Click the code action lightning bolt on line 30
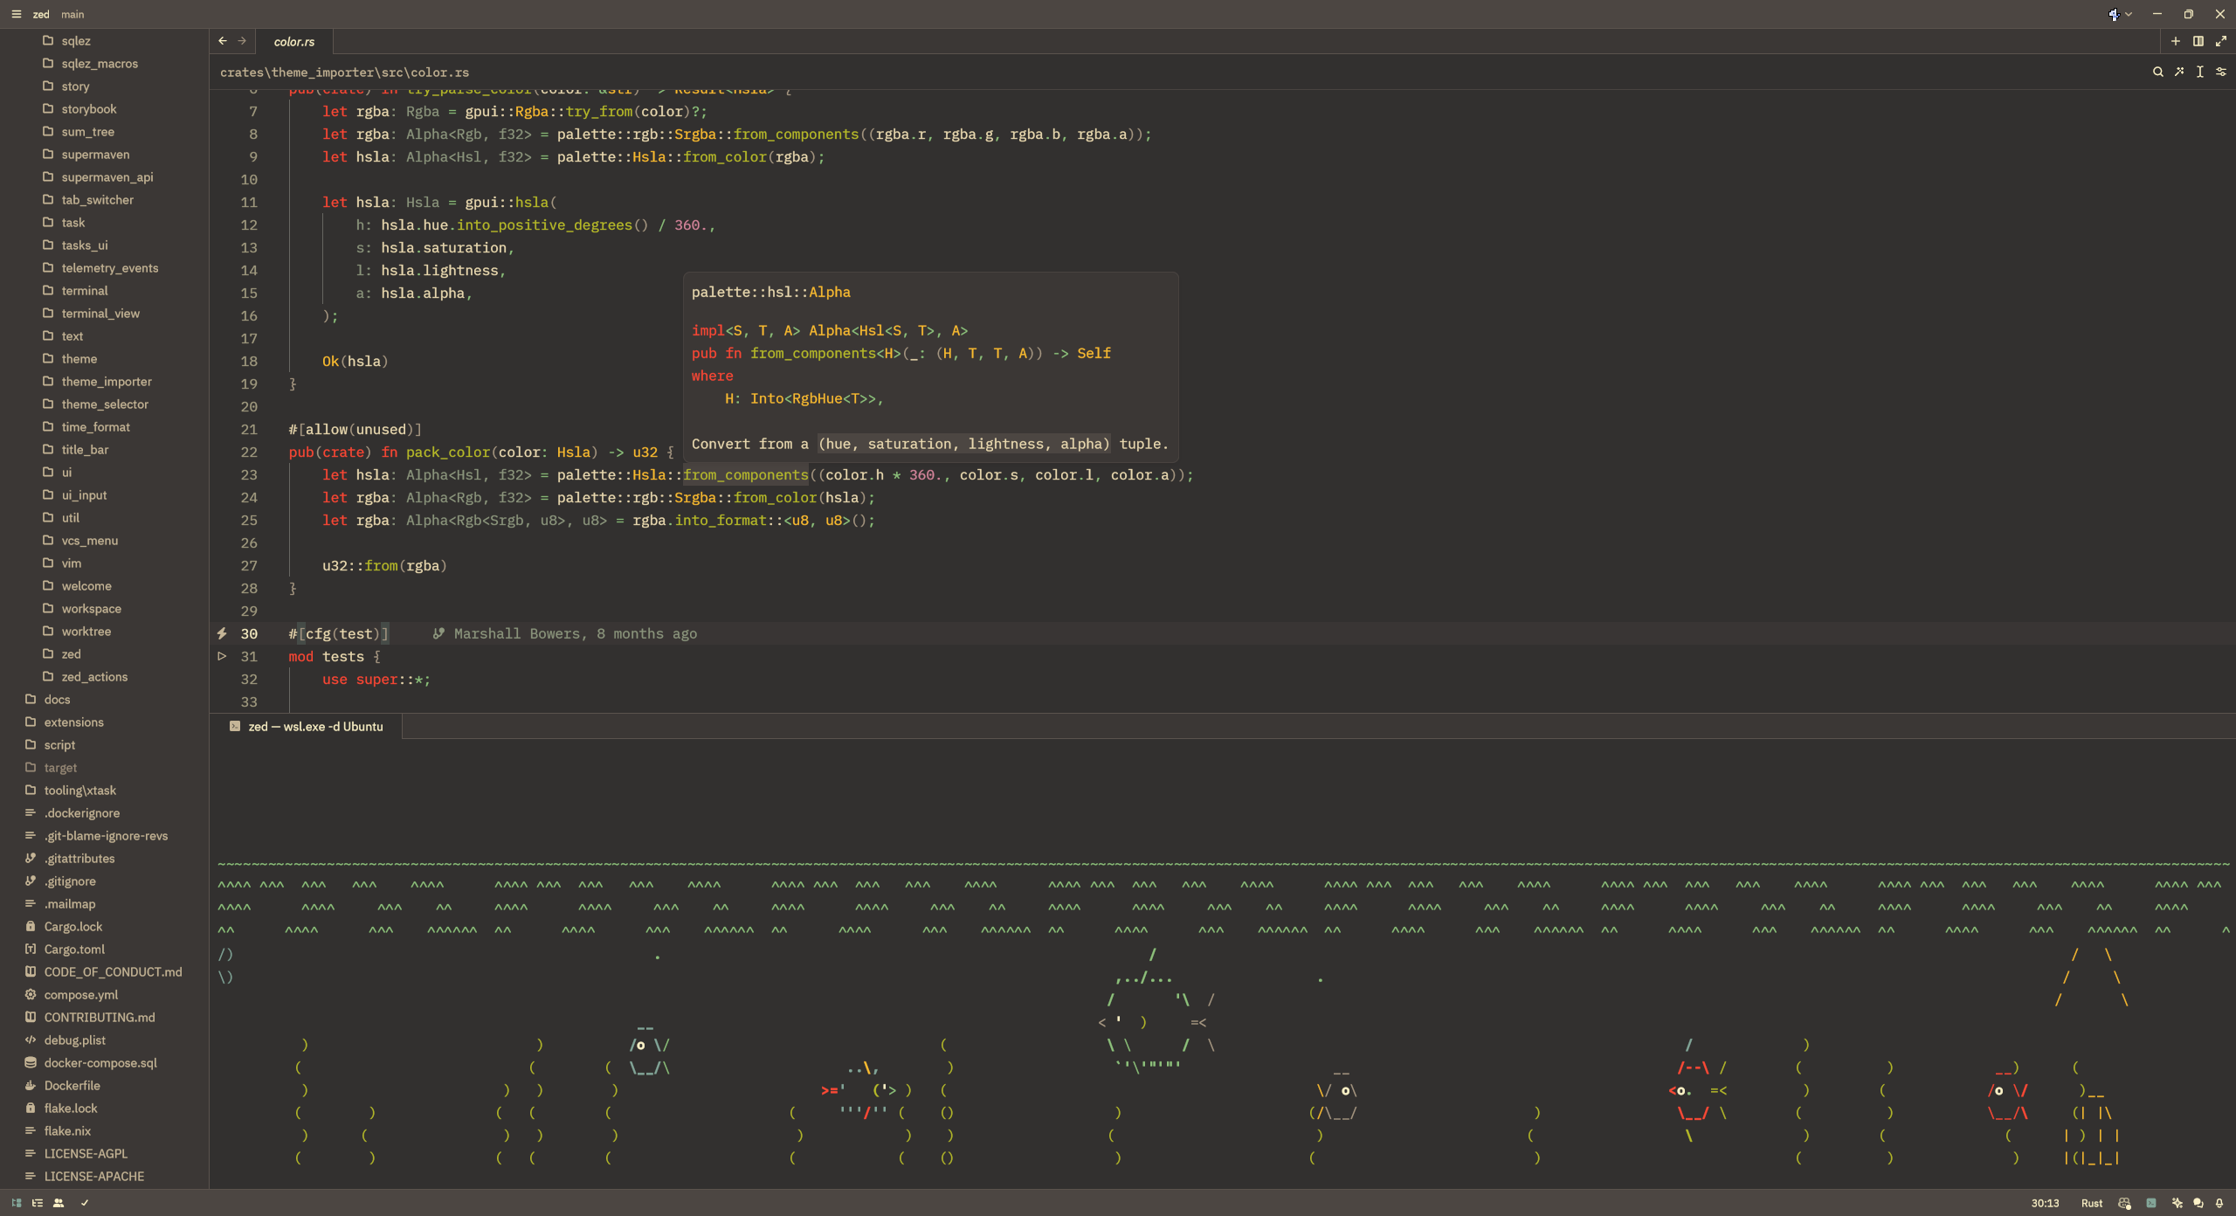 pos(222,633)
